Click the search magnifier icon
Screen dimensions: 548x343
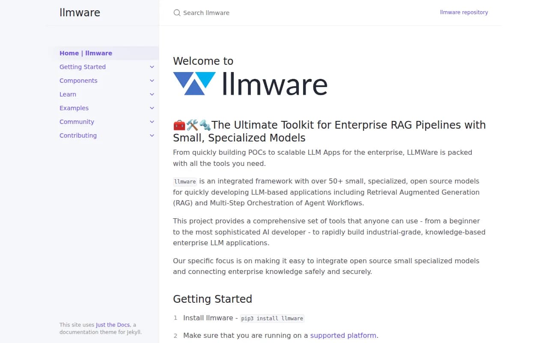click(x=177, y=13)
